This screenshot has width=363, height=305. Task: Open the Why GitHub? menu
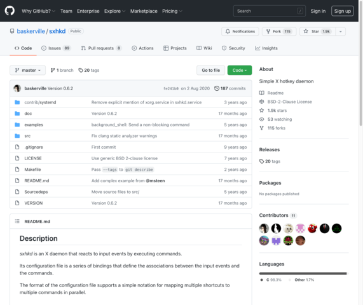[38, 11]
